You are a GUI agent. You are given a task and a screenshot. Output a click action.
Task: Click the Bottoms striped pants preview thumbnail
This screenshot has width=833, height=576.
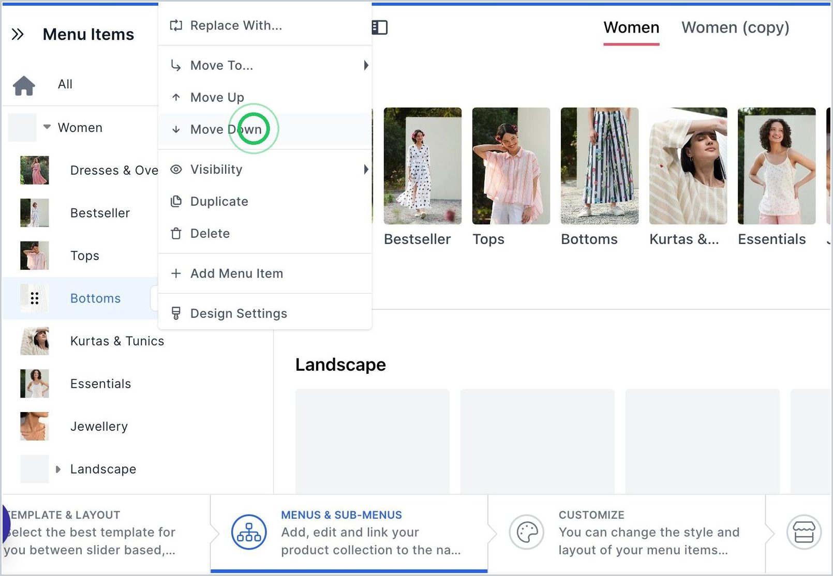599,166
